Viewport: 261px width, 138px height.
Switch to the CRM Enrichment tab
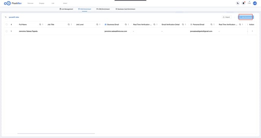[x=103, y=9]
